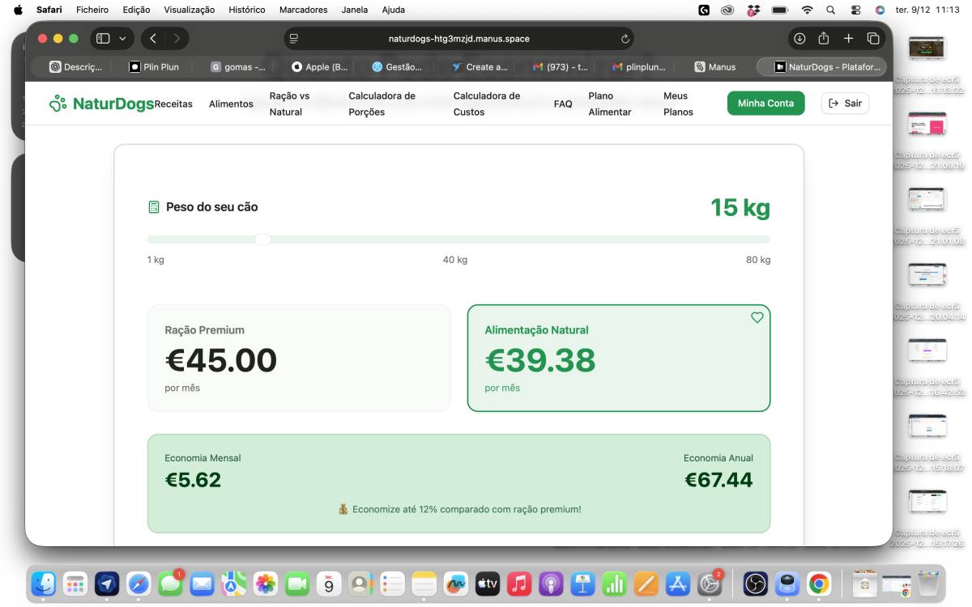Viewport: 972px width, 607px height.
Task: Open the FAQ link
Action: [563, 104]
